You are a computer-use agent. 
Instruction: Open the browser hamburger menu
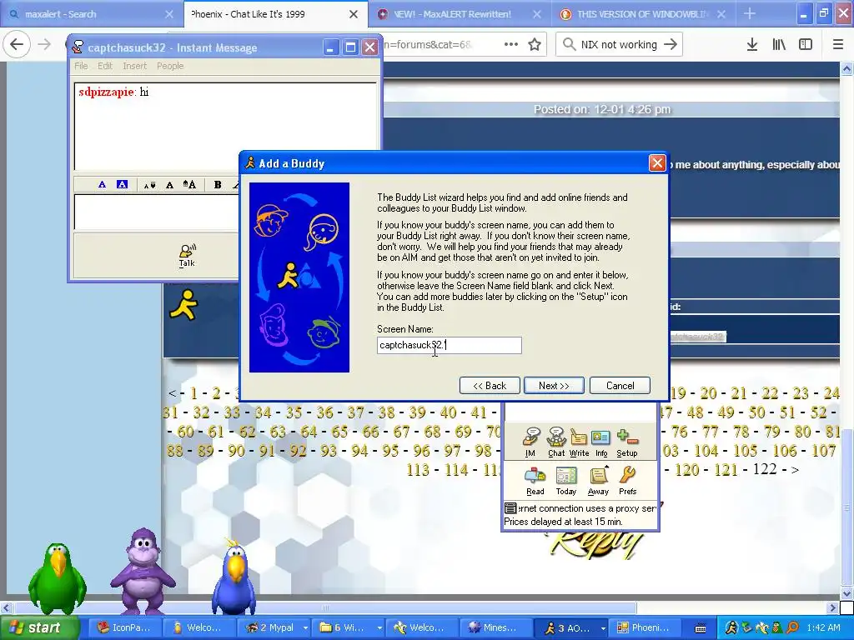pos(838,45)
